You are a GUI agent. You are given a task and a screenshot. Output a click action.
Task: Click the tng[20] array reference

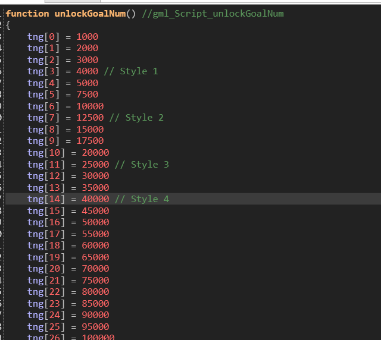point(46,269)
